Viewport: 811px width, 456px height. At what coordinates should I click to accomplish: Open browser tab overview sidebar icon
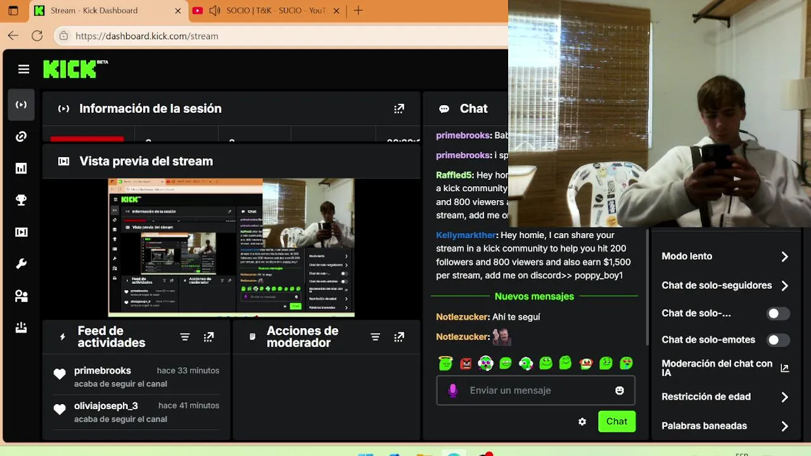pyautogui.click(x=13, y=10)
